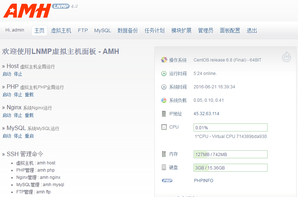Click the disk usage bar 3GB / 15.36GB
Viewport: 298px width, 197px height.
click(x=231, y=168)
